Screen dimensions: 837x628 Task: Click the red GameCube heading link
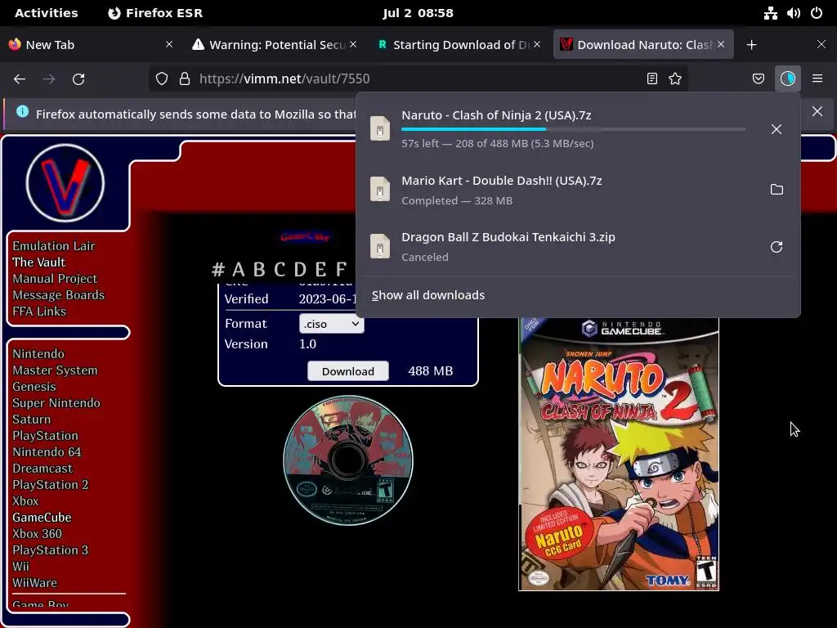tap(305, 236)
